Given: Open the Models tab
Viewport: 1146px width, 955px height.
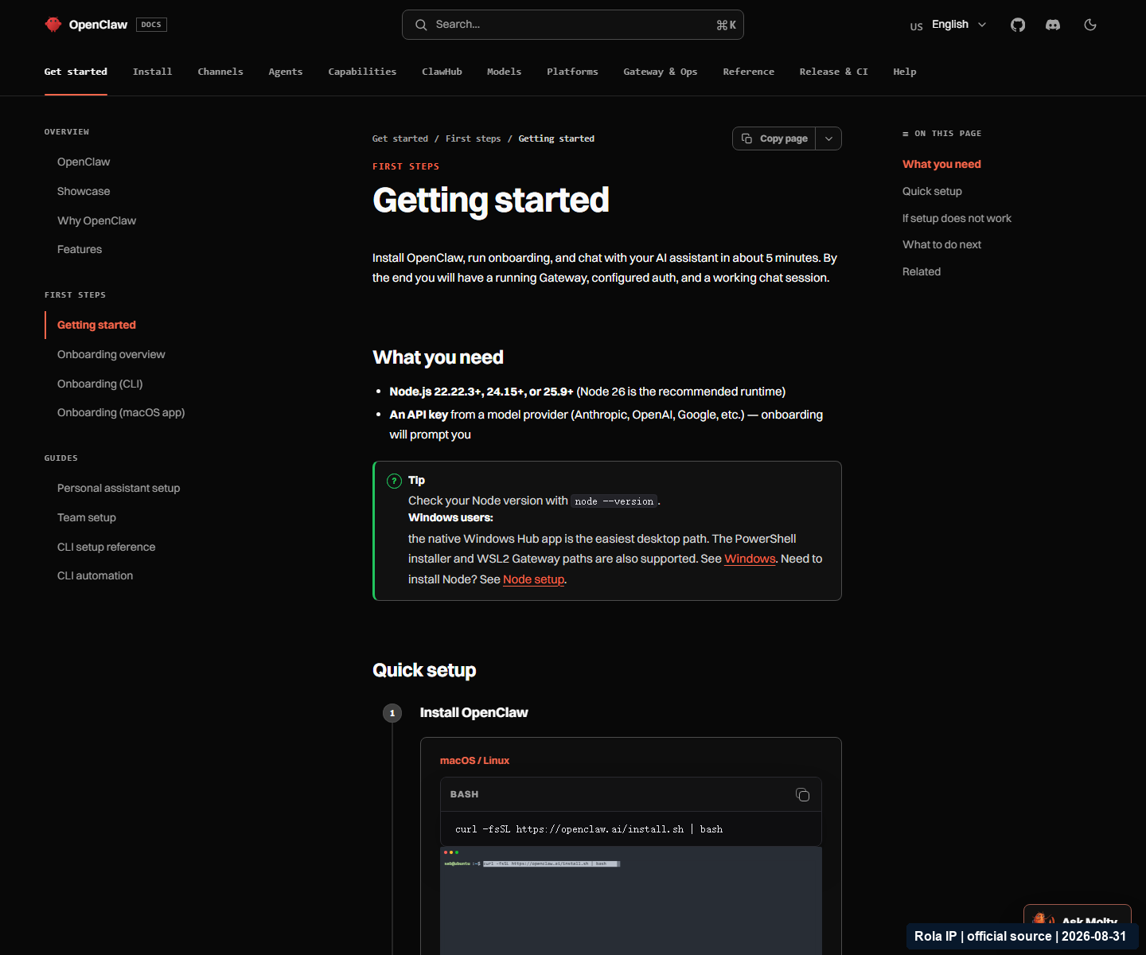Looking at the screenshot, I should tap(505, 72).
